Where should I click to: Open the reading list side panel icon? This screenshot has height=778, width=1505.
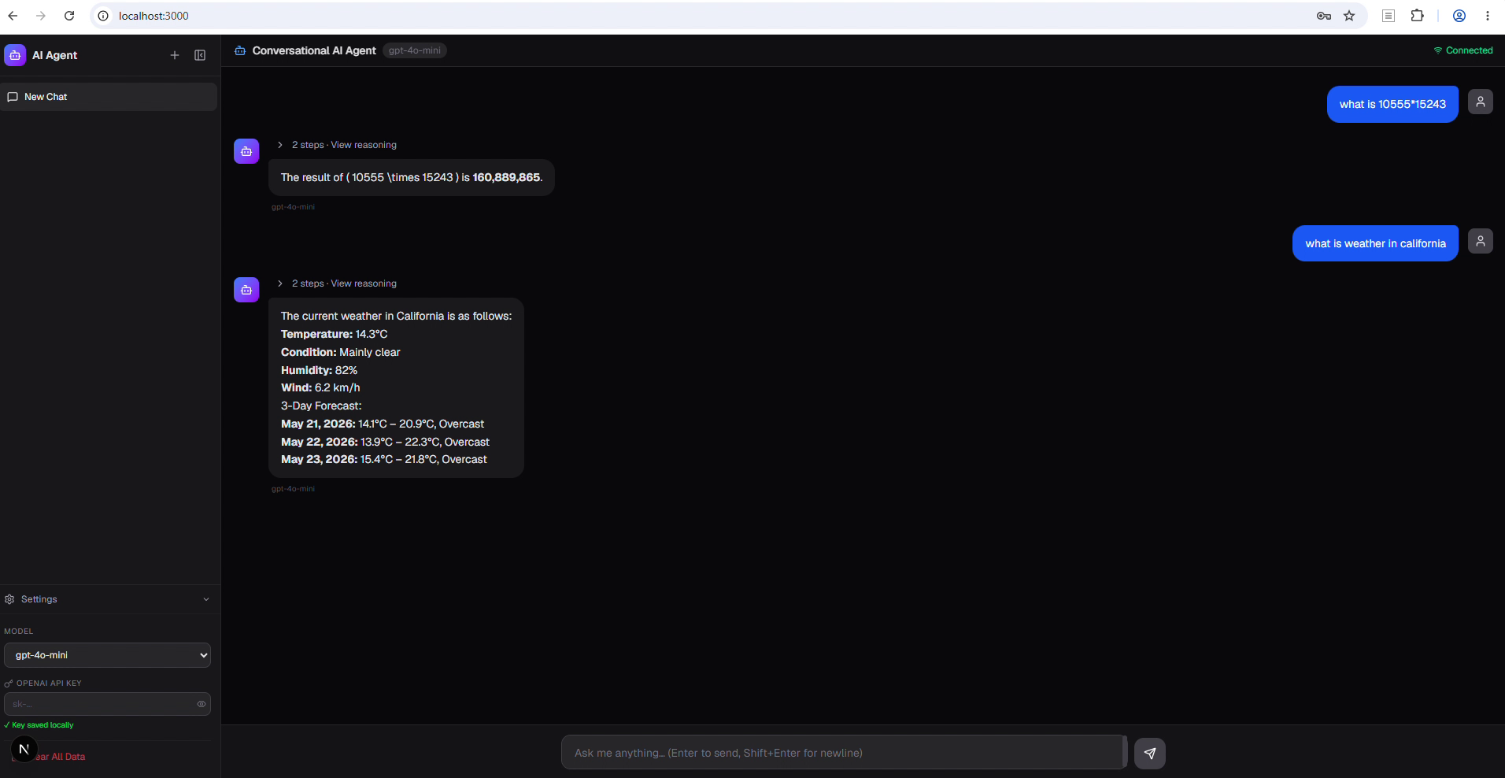tap(1389, 16)
